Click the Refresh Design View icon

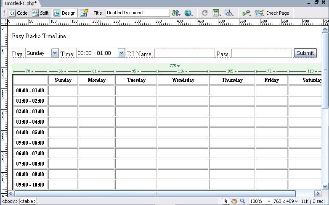point(205,13)
